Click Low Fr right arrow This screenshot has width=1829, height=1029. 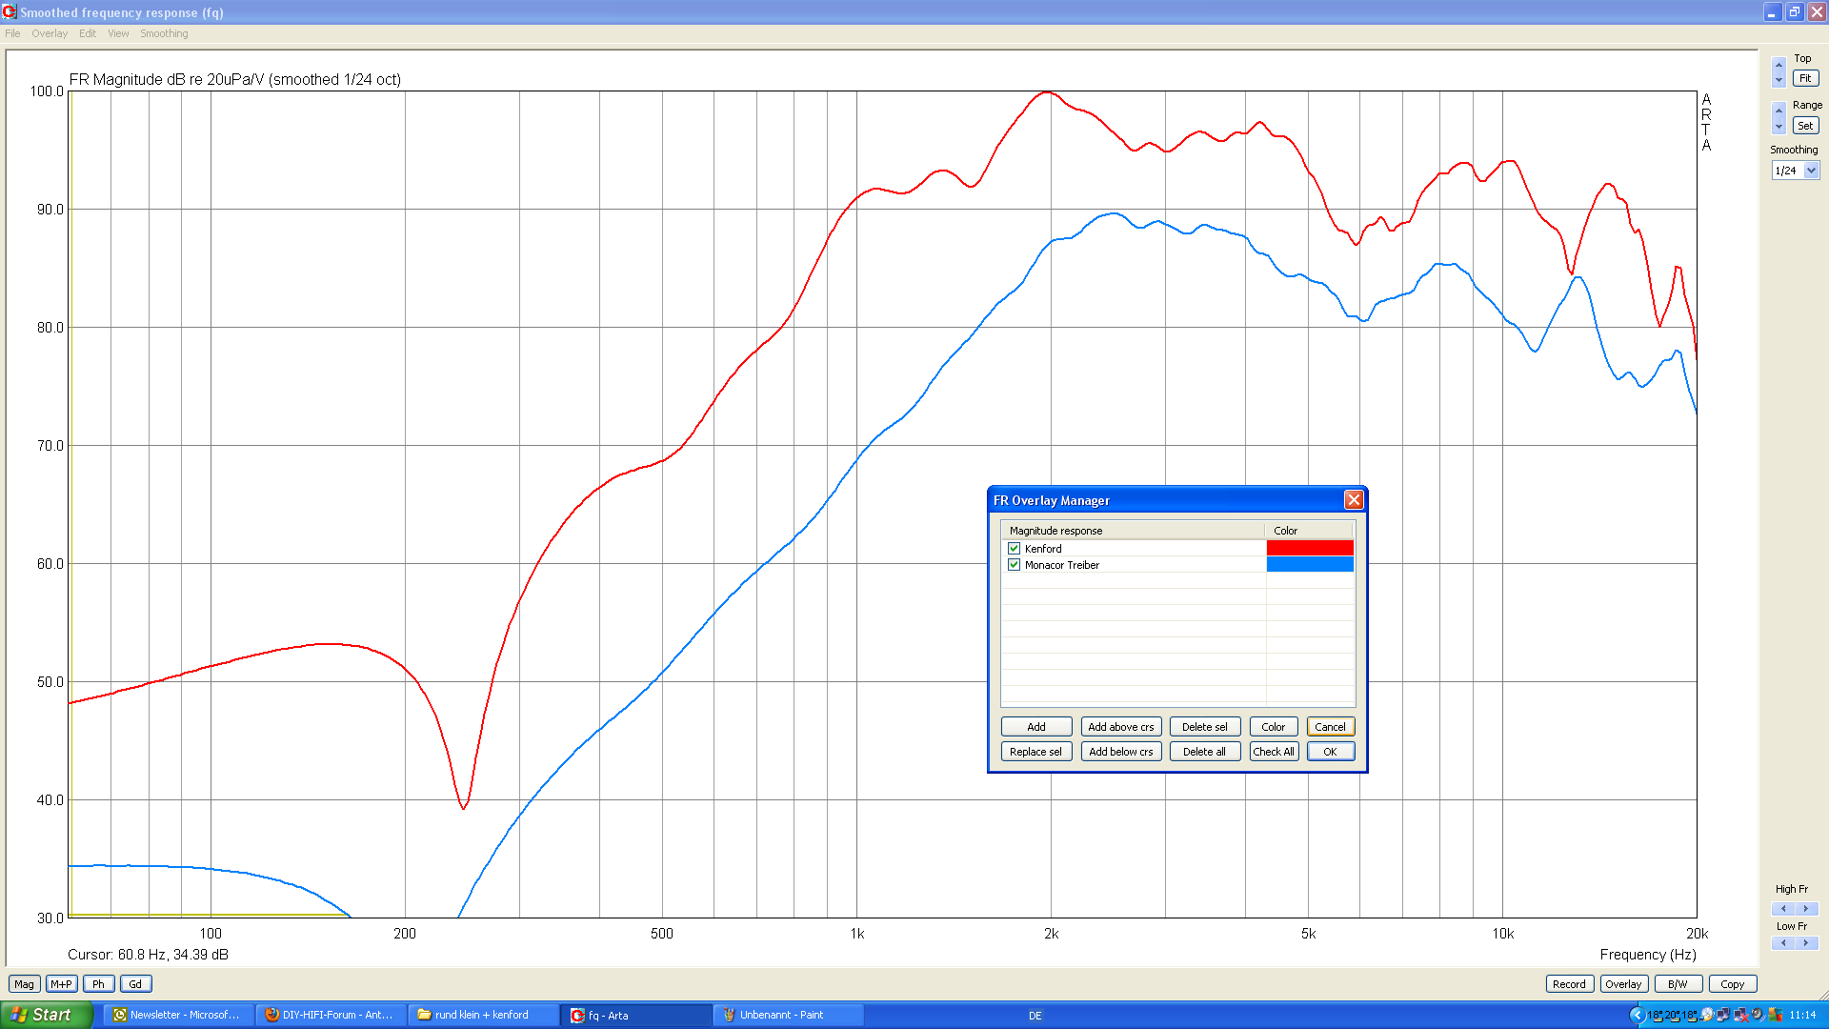[1805, 943]
